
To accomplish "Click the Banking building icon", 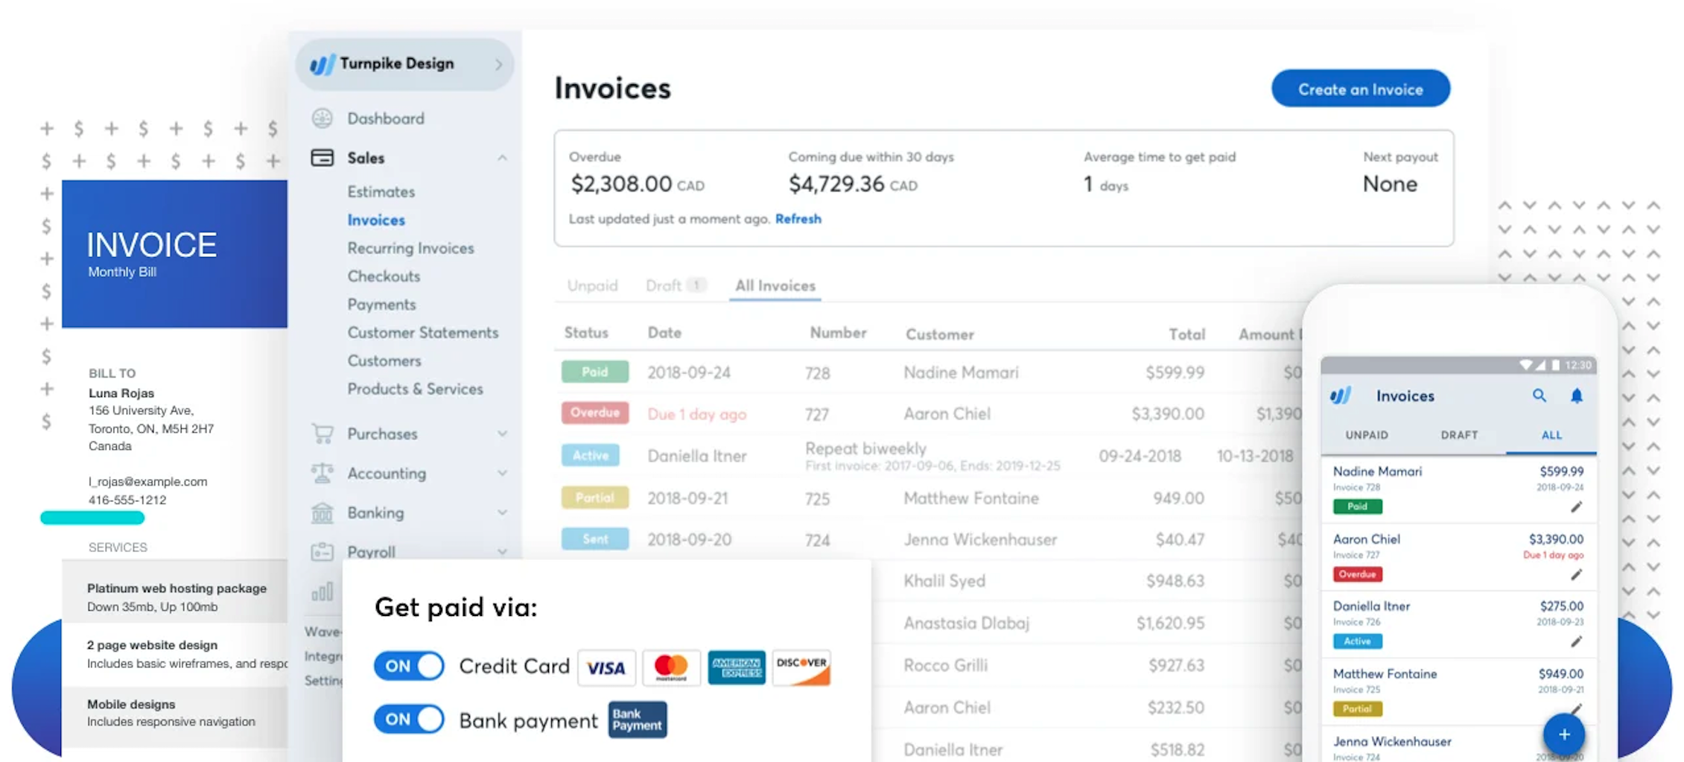I will (322, 512).
